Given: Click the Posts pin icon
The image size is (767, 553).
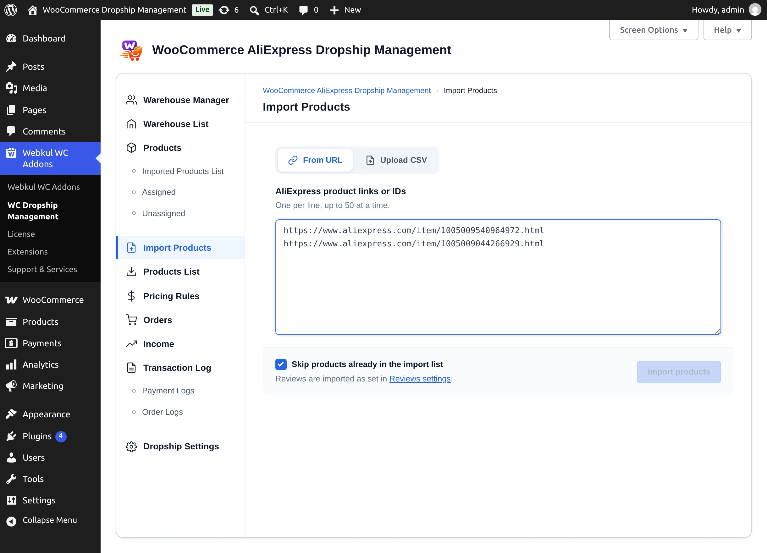Looking at the screenshot, I should (x=11, y=67).
